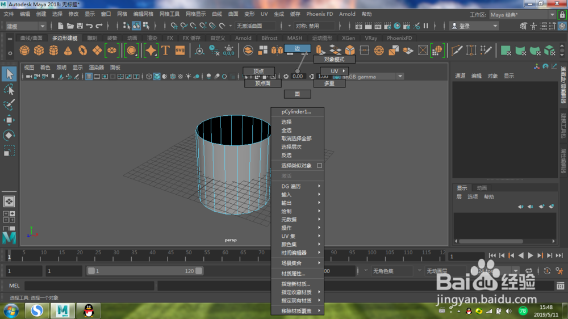Viewport: 568px width, 319px height.
Task: Switch to the 动画 layer tab
Action: coord(482,188)
